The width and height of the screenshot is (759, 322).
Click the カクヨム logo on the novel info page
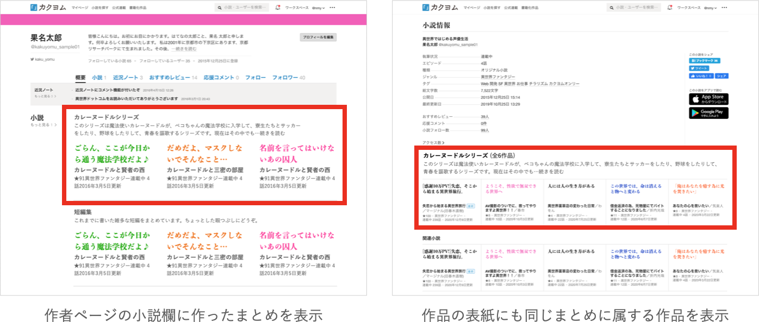point(439,8)
